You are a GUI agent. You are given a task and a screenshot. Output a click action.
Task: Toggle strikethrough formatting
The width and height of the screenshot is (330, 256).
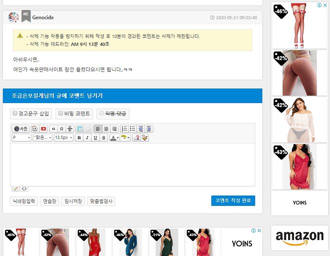pos(103,137)
